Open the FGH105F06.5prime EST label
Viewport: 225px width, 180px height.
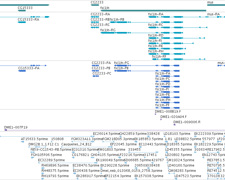[47, 155]
